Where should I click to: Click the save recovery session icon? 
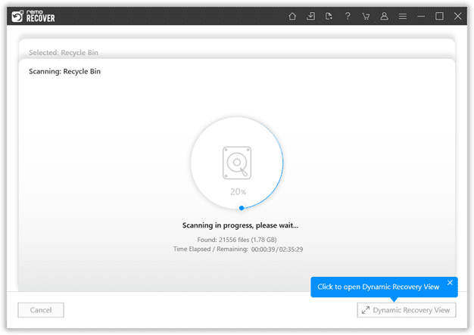point(329,16)
